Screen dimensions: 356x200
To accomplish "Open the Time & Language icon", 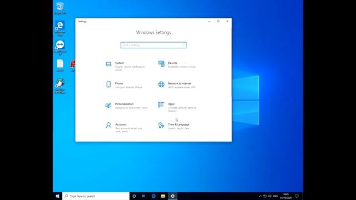I will tap(161, 125).
